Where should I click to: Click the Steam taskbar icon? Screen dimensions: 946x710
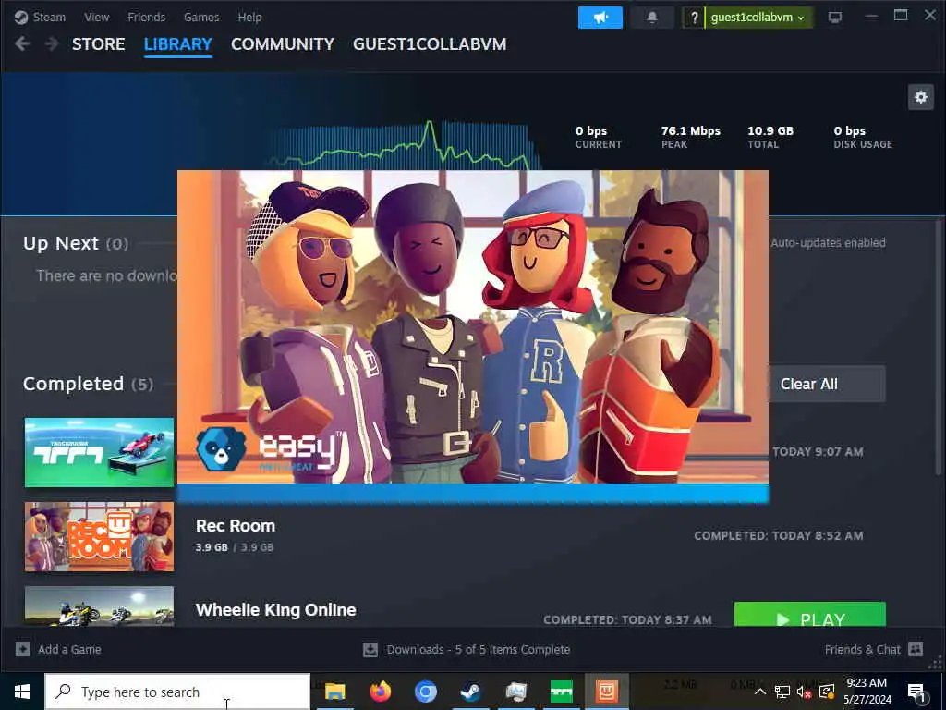tap(470, 692)
